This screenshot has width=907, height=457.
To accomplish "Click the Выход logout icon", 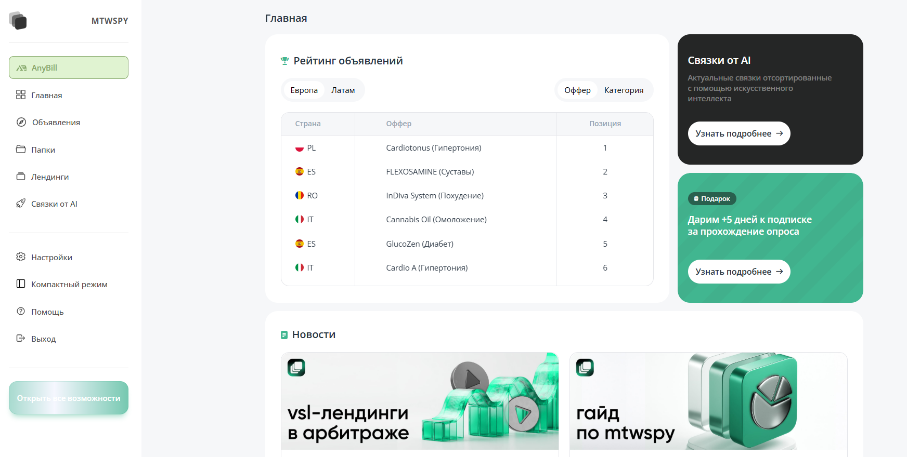I will tap(21, 339).
